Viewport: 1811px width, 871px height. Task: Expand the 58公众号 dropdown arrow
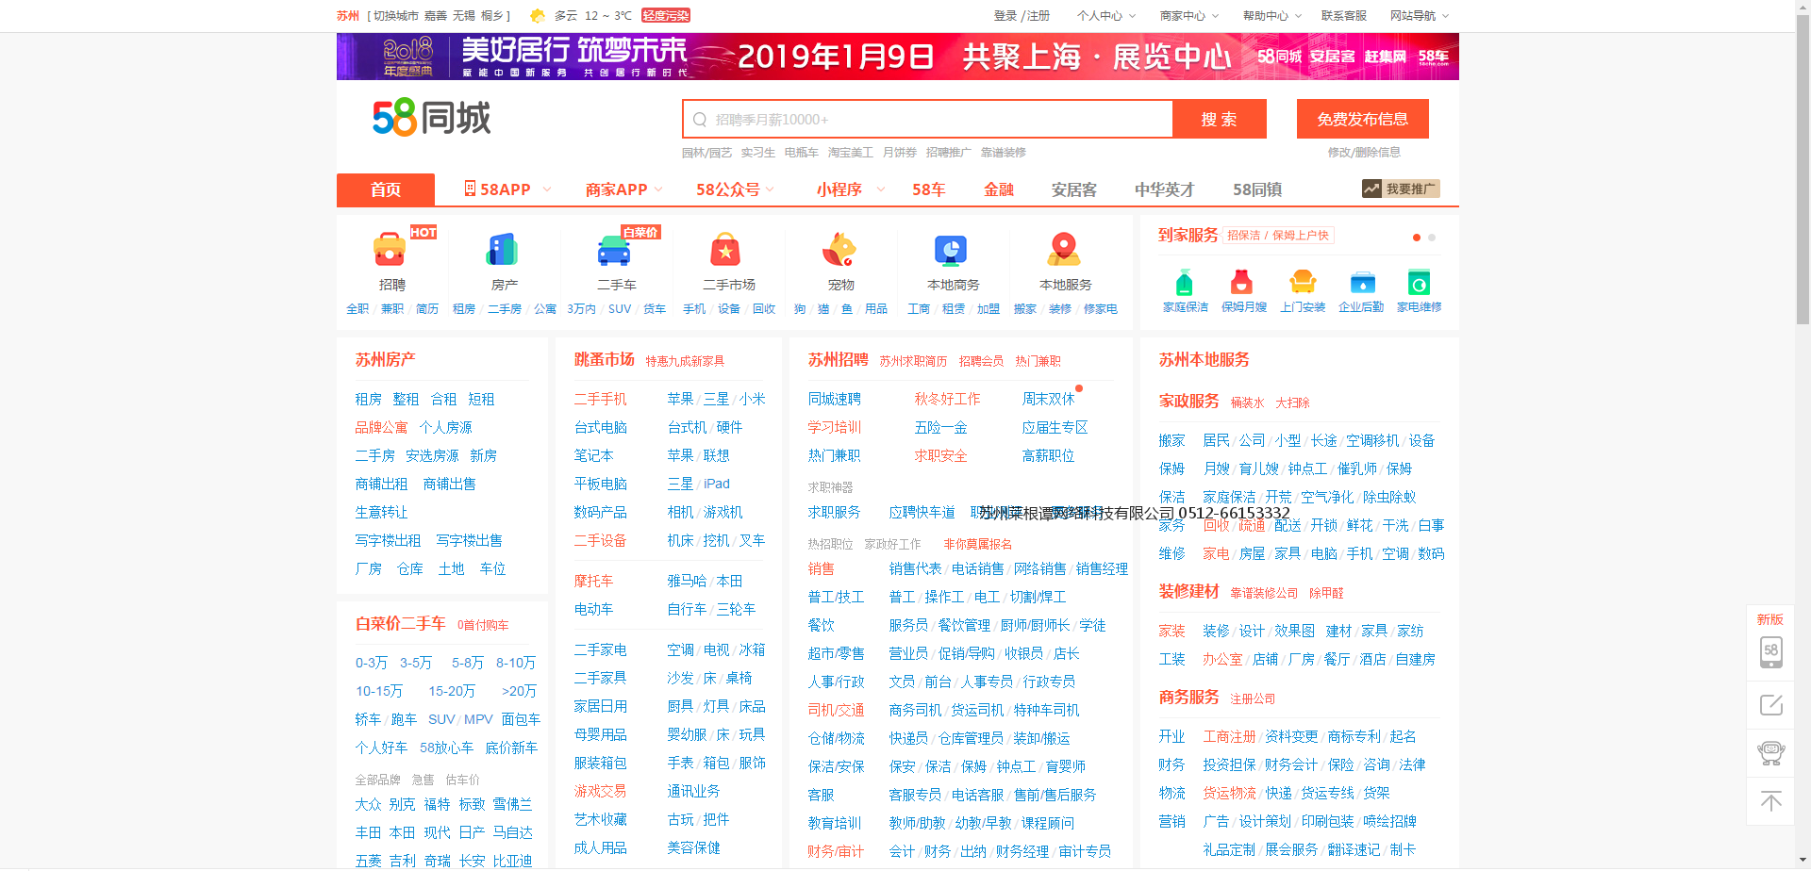(770, 189)
